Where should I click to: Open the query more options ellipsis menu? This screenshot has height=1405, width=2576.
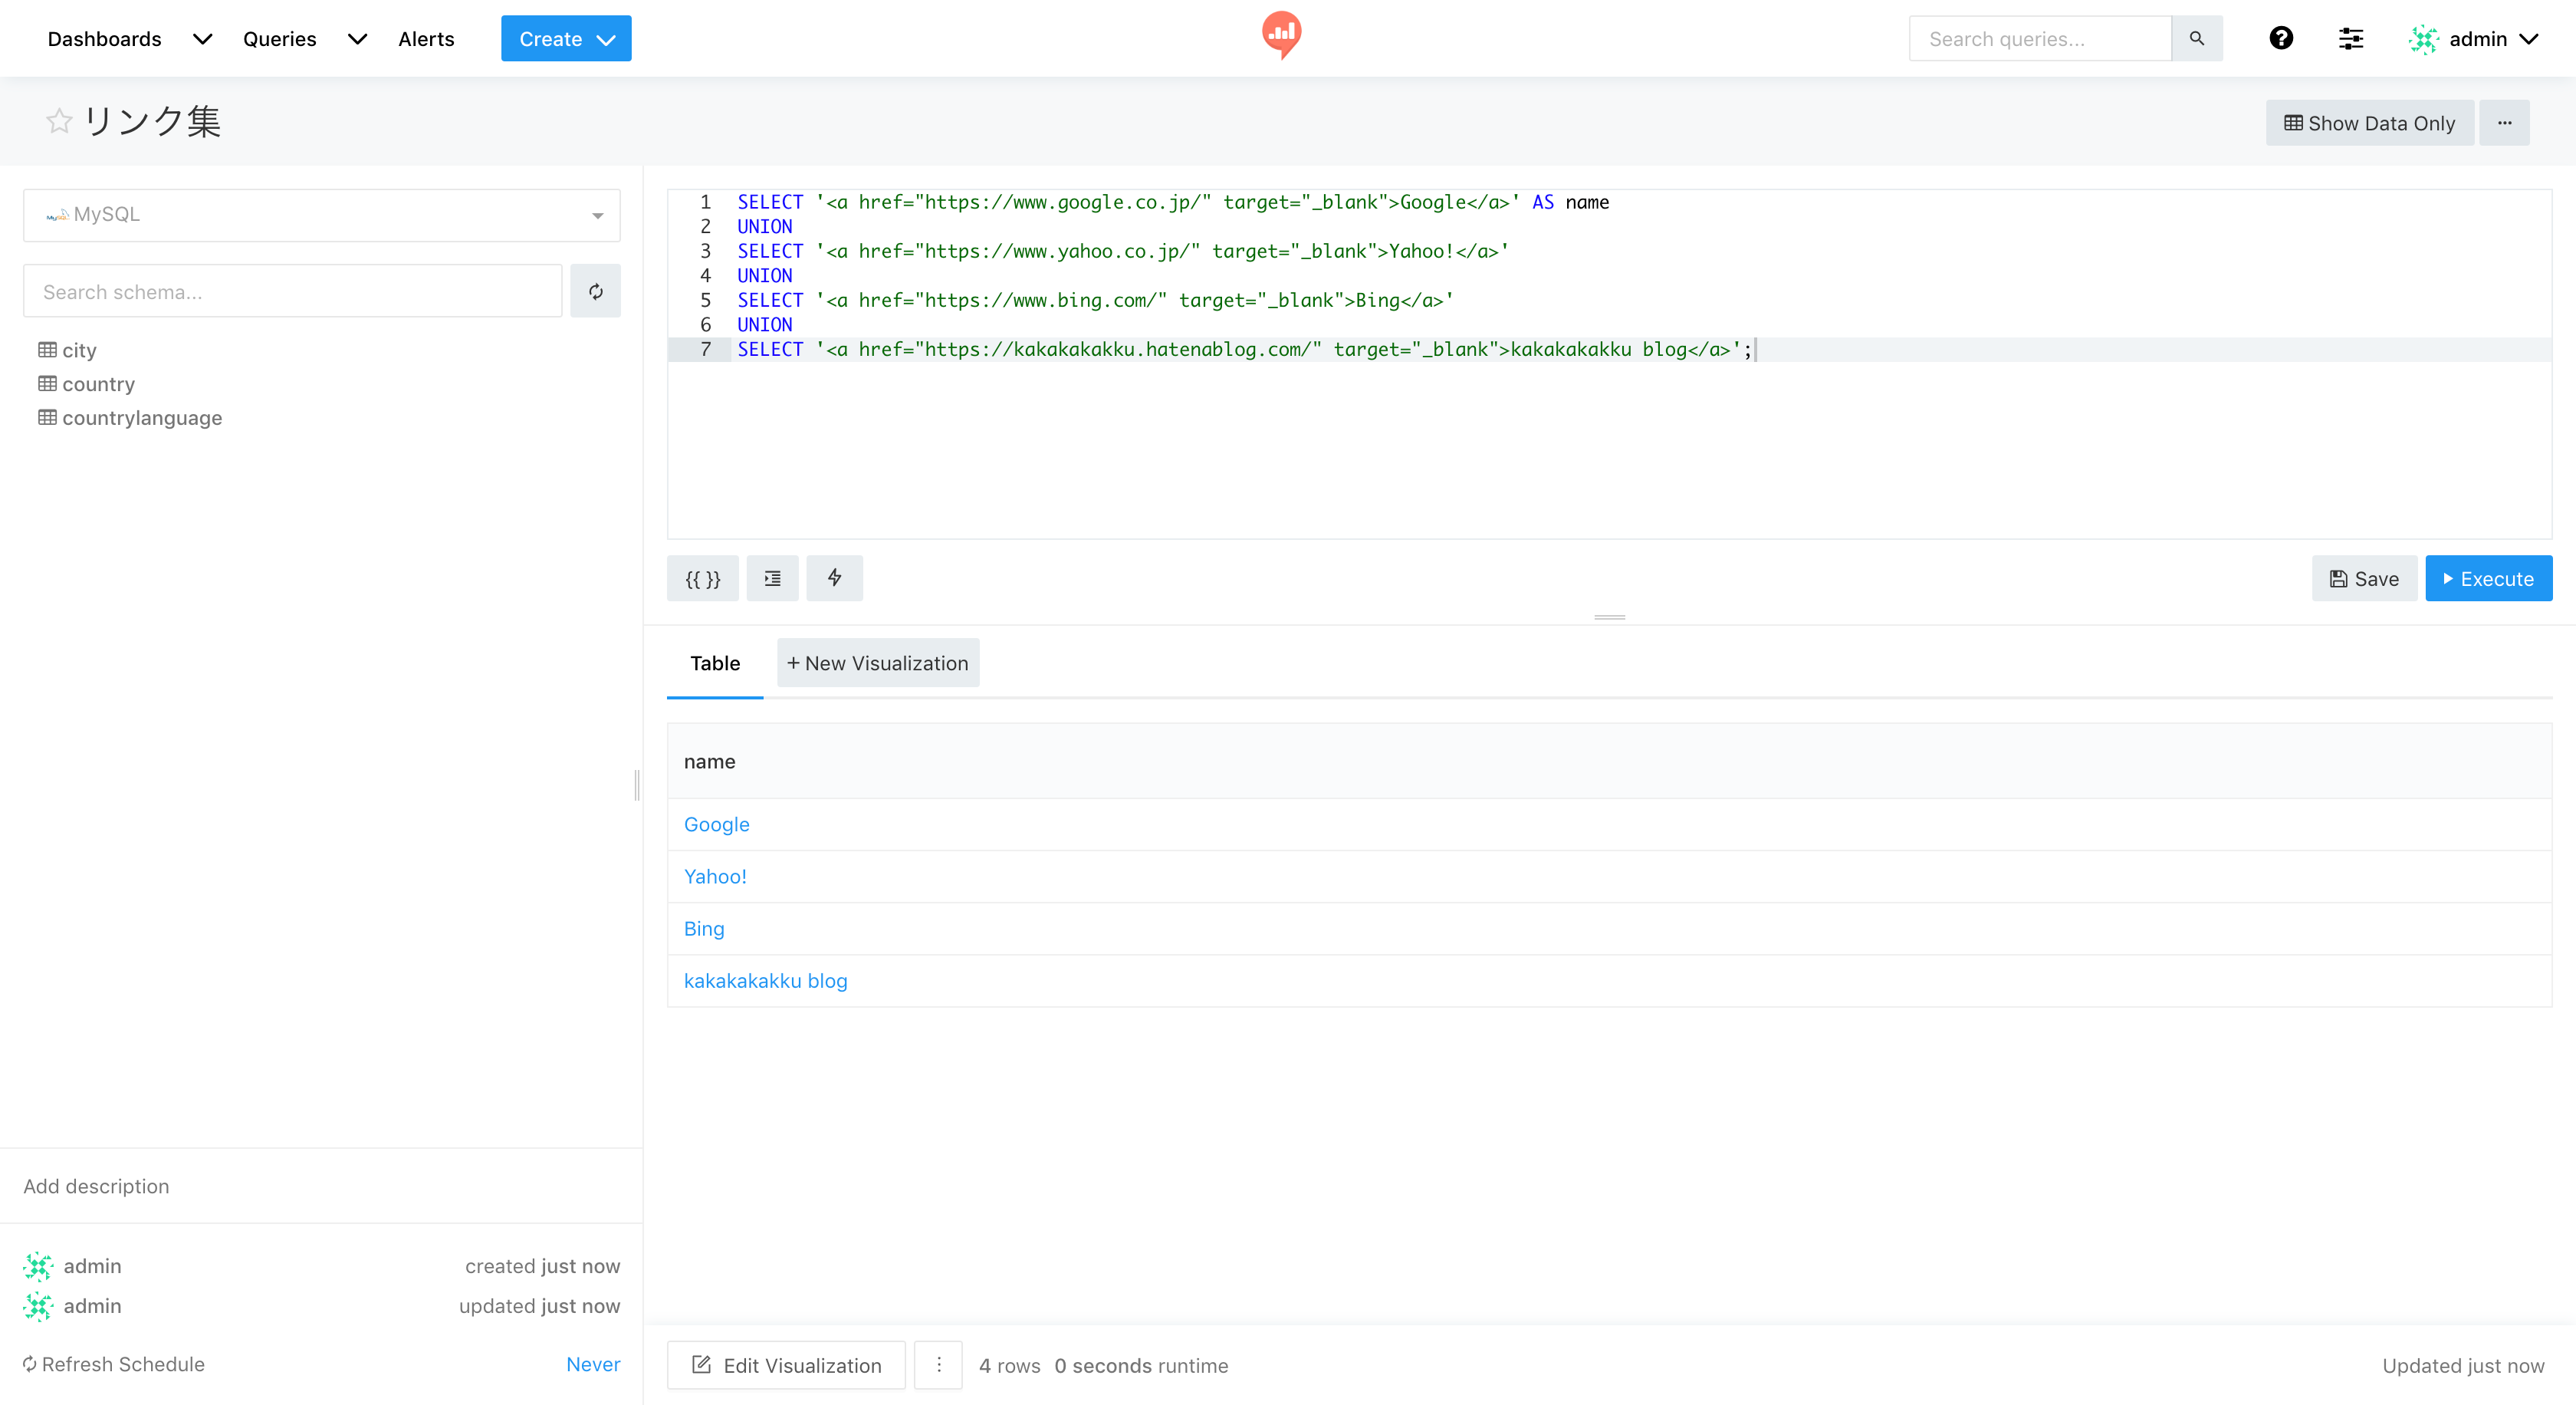(x=2504, y=122)
